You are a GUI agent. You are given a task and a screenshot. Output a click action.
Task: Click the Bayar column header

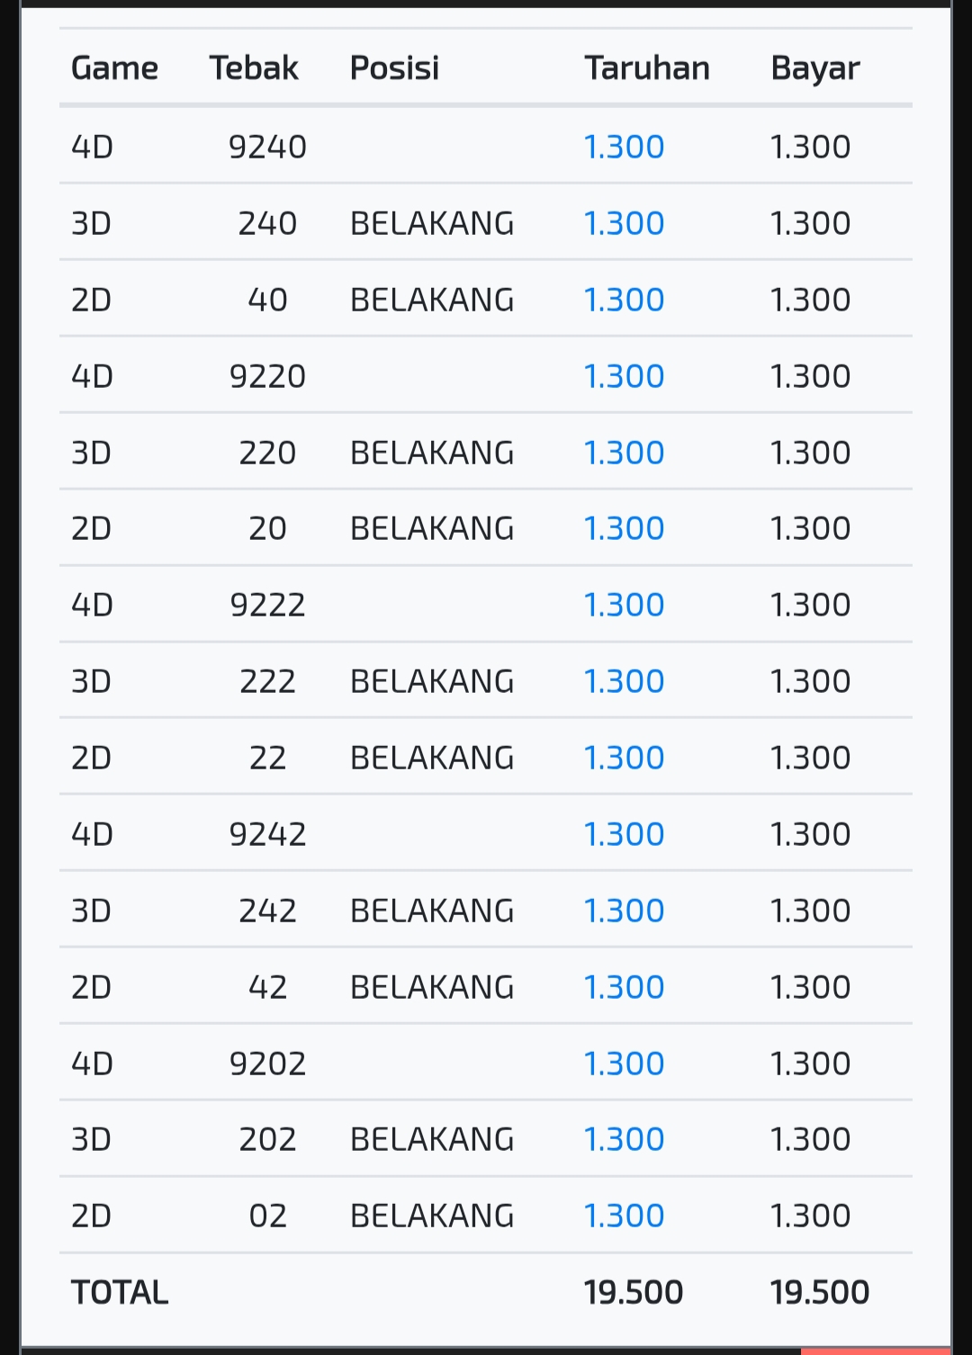(x=815, y=68)
